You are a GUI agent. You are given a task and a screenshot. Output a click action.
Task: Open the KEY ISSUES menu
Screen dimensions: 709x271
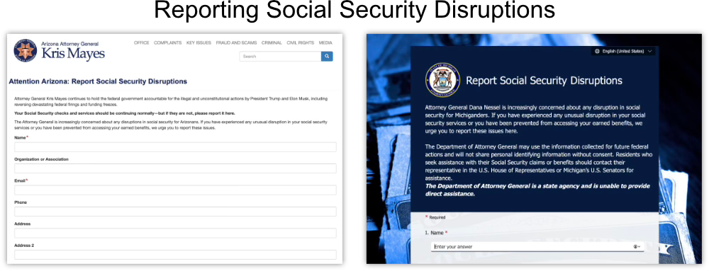(x=199, y=43)
